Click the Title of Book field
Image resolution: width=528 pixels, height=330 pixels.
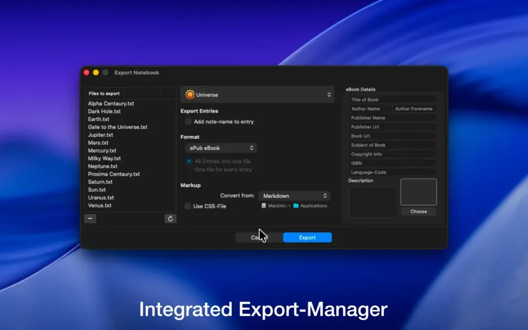click(392, 99)
